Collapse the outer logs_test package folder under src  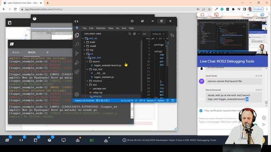point(86,58)
